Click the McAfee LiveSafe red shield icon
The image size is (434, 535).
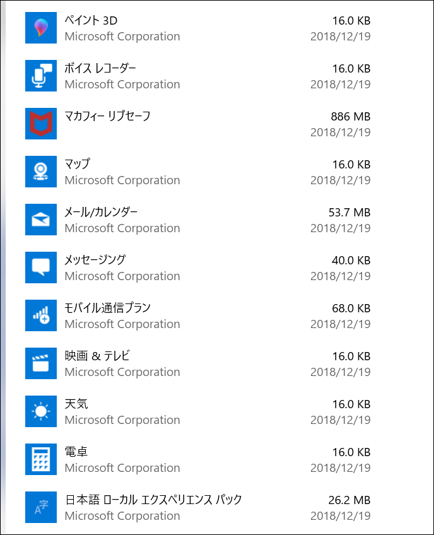pos(41,124)
